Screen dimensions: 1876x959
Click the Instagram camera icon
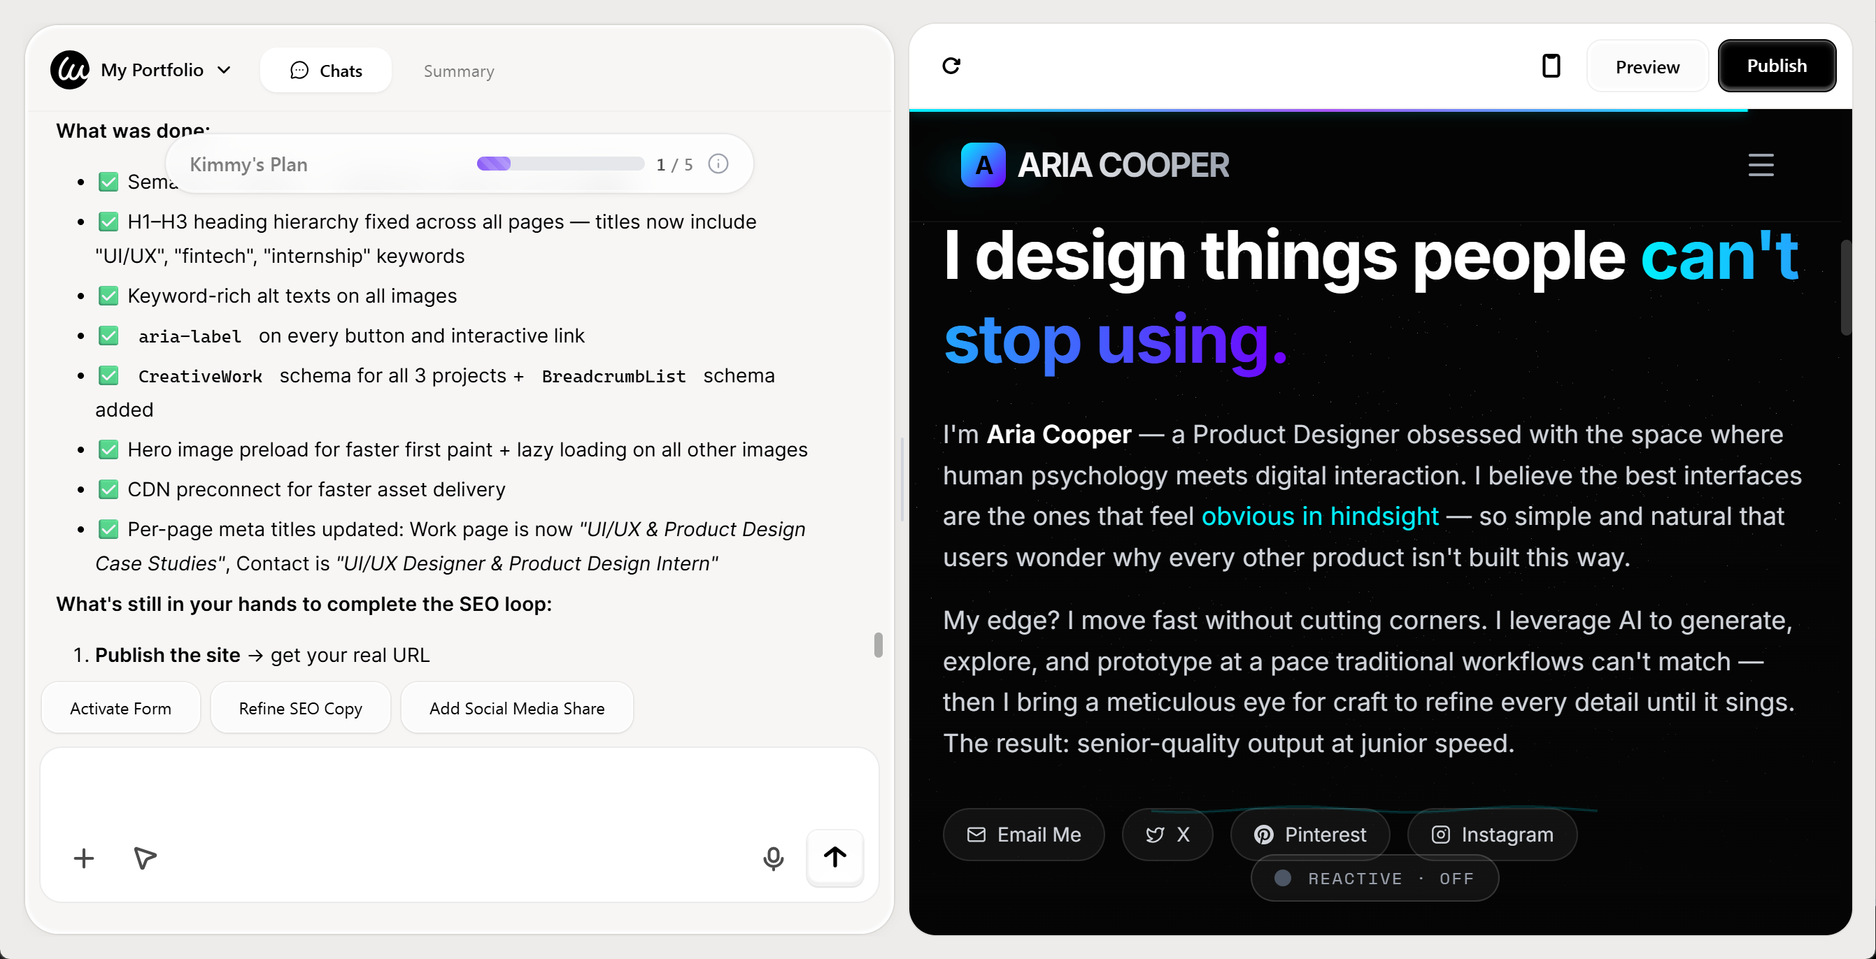pos(1440,835)
